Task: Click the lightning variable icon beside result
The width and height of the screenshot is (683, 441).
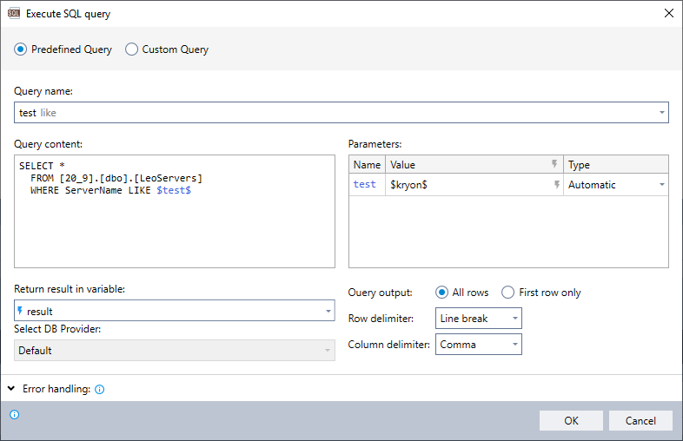Action: pos(21,311)
